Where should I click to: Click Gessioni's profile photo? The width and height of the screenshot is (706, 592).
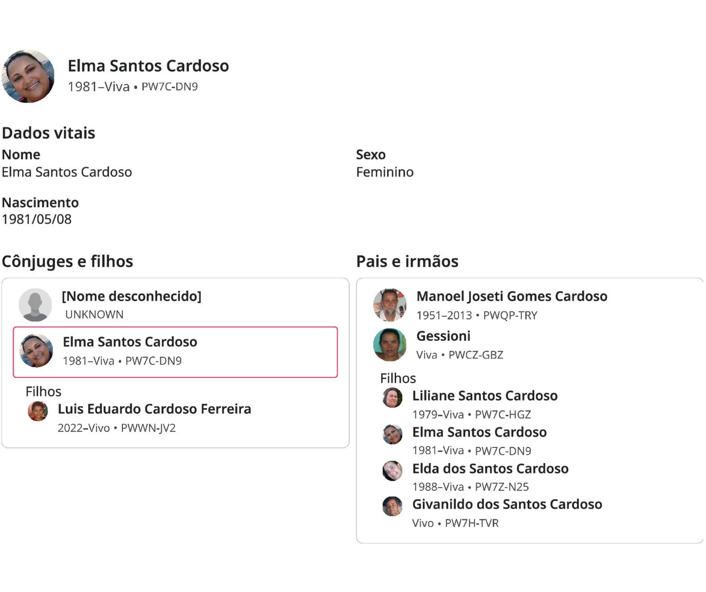(x=390, y=344)
